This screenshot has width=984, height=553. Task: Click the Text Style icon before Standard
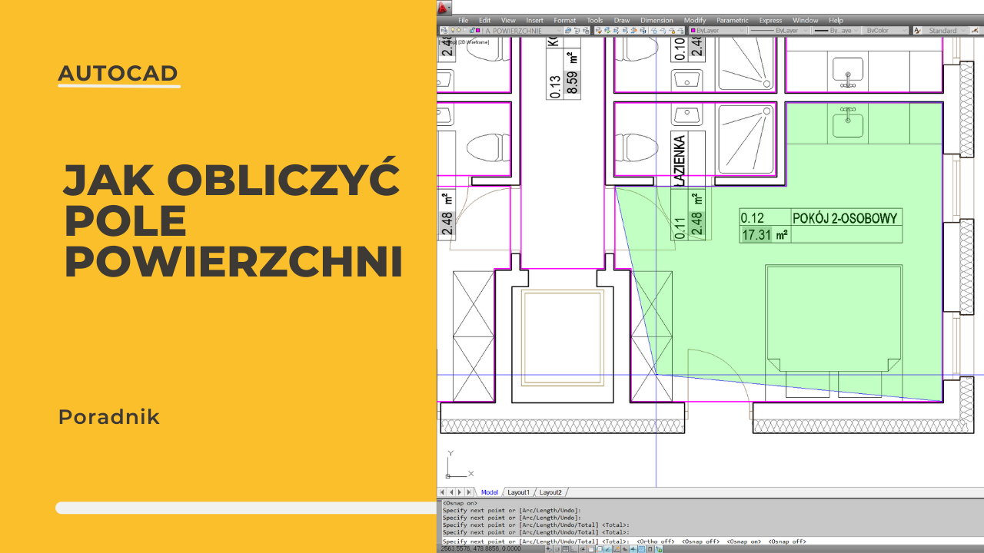pyautogui.click(x=917, y=31)
